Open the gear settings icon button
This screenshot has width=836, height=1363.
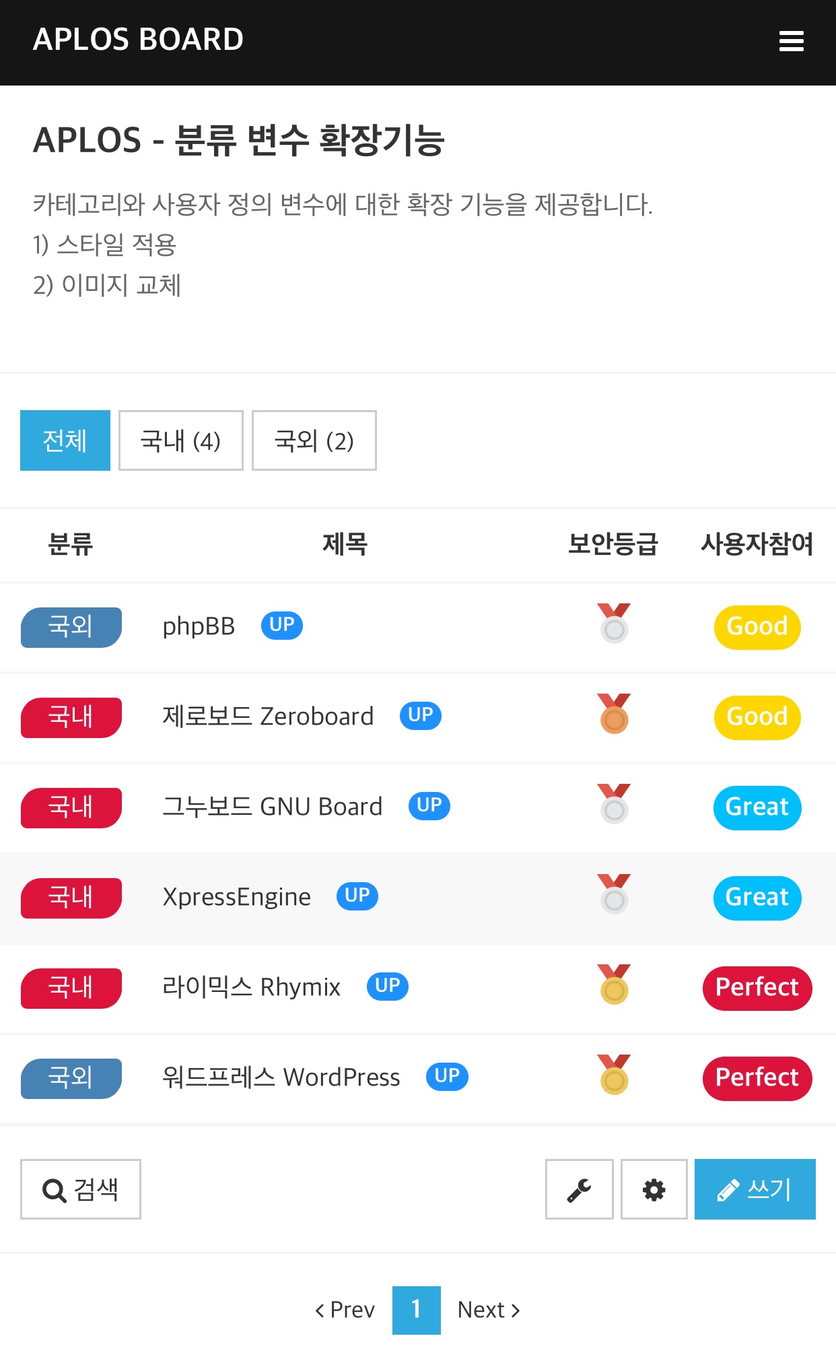pyautogui.click(x=654, y=1189)
